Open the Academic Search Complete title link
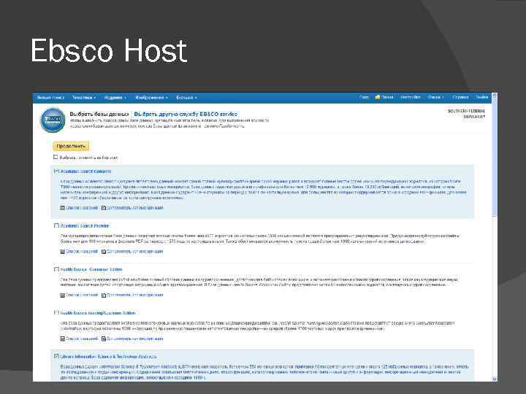The image size is (526, 394). pyautogui.click(x=85, y=171)
